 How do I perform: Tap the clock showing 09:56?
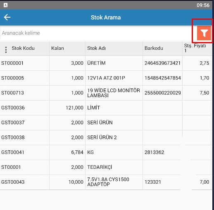click(203, 5)
